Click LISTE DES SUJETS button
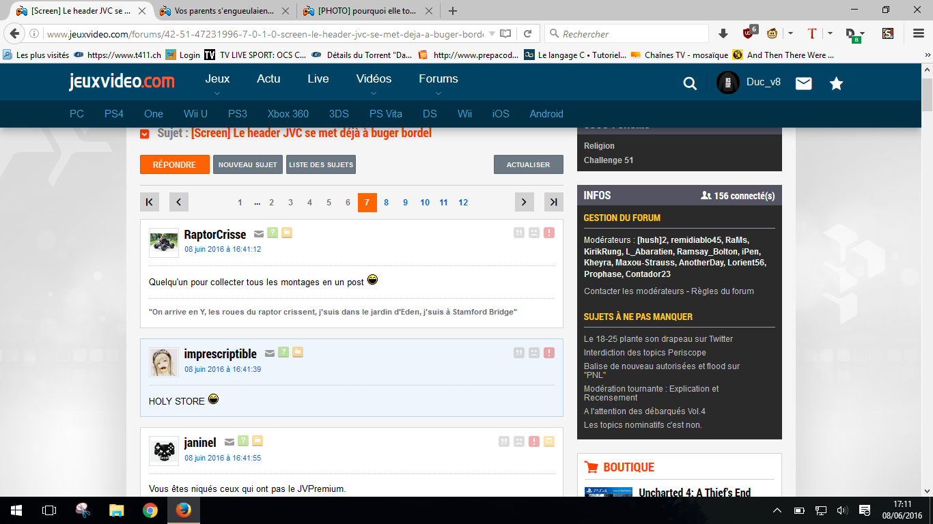 321,164
